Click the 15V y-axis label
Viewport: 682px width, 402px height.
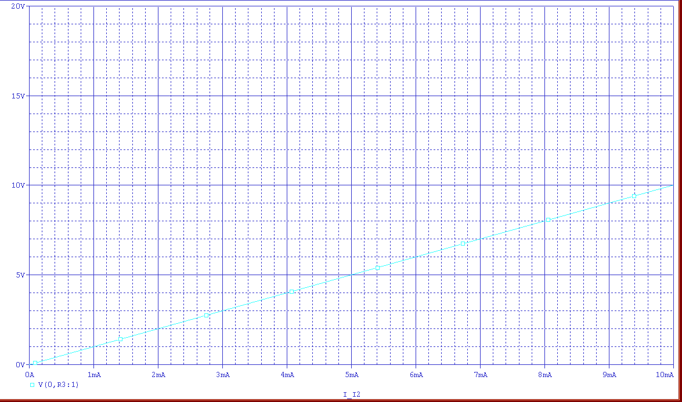click(18, 96)
